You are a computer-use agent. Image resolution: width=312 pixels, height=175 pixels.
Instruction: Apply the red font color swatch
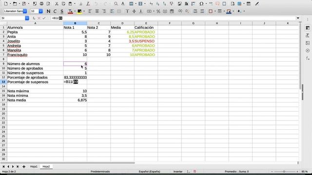point(70,11)
